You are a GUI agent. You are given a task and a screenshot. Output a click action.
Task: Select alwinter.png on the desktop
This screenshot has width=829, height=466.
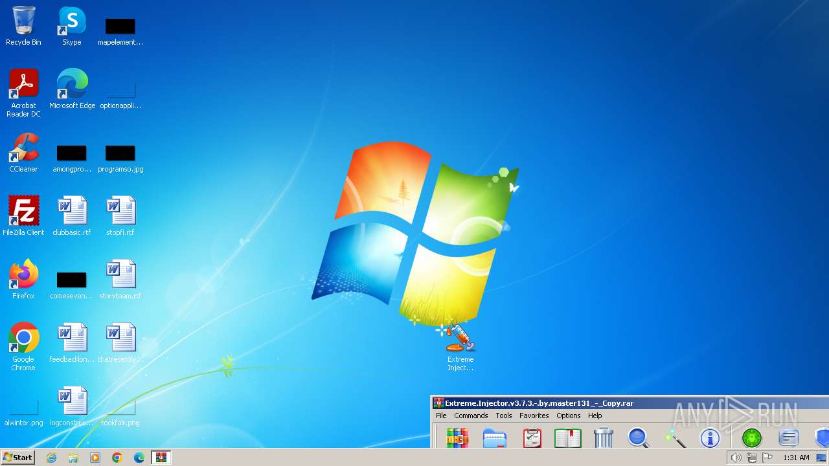tap(23, 412)
